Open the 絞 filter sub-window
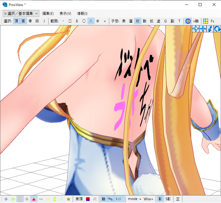This screenshot has width=221, height=203. [138, 21]
